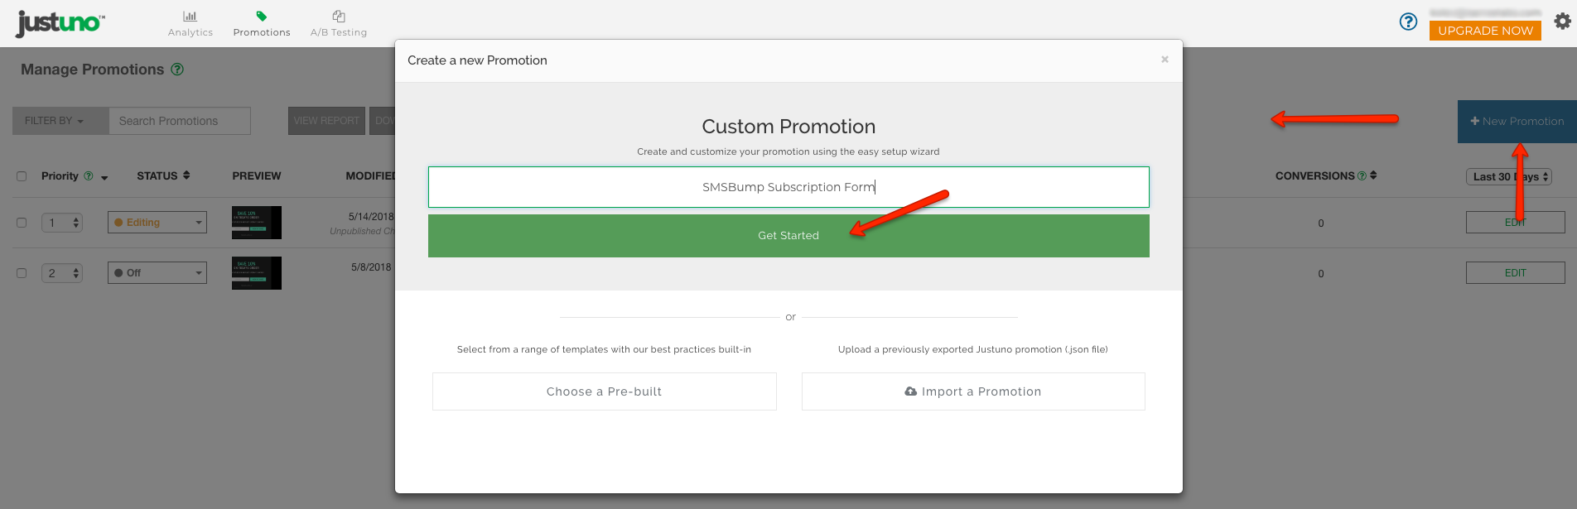Screen dimensions: 1577x509
Task: Expand the FILTER BY dropdown
Action: click(x=60, y=121)
